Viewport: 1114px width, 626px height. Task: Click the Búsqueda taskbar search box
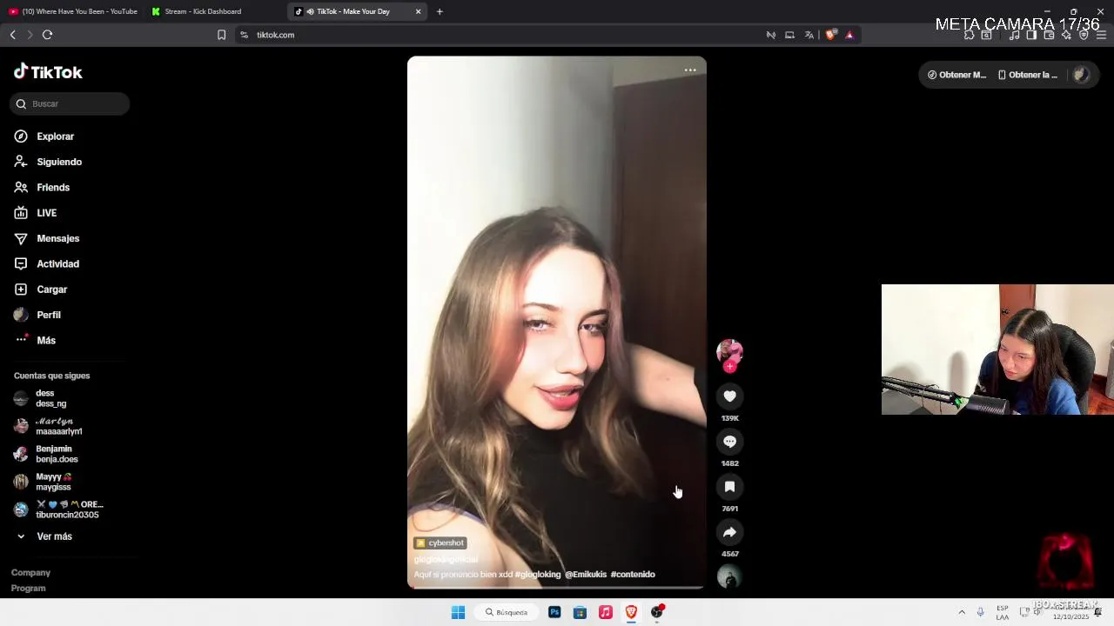point(507,612)
